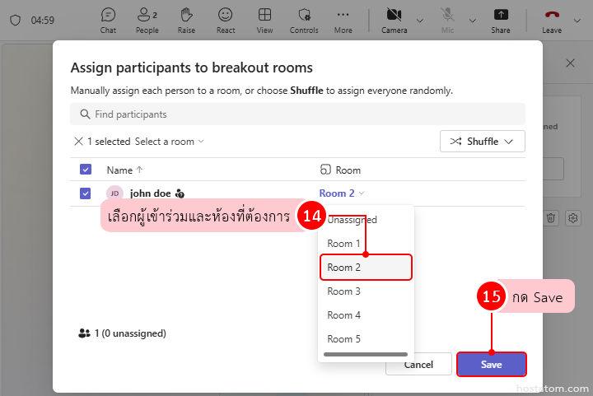Select Unassigned in room list

353,220
